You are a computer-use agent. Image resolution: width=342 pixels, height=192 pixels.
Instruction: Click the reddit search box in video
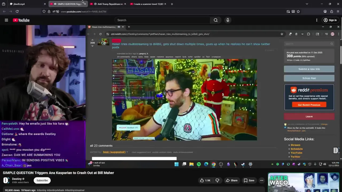pyautogui.click(x=309, y=44)
